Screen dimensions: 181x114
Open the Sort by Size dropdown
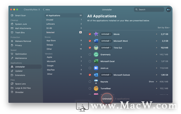coord(164,28)
